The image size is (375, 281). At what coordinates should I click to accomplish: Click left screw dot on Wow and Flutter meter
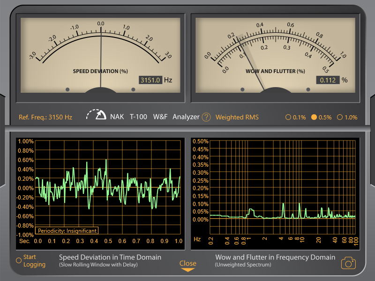point(242,89)
